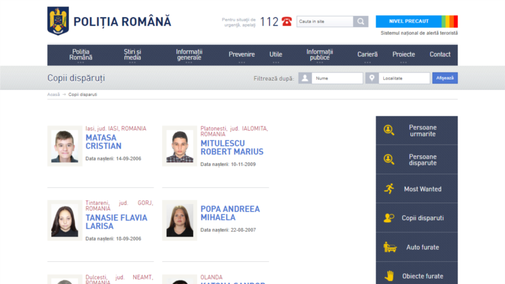Open the Prevenire menu
The image size is (505, 284).
pyautogui.click(x=242, y=55)
